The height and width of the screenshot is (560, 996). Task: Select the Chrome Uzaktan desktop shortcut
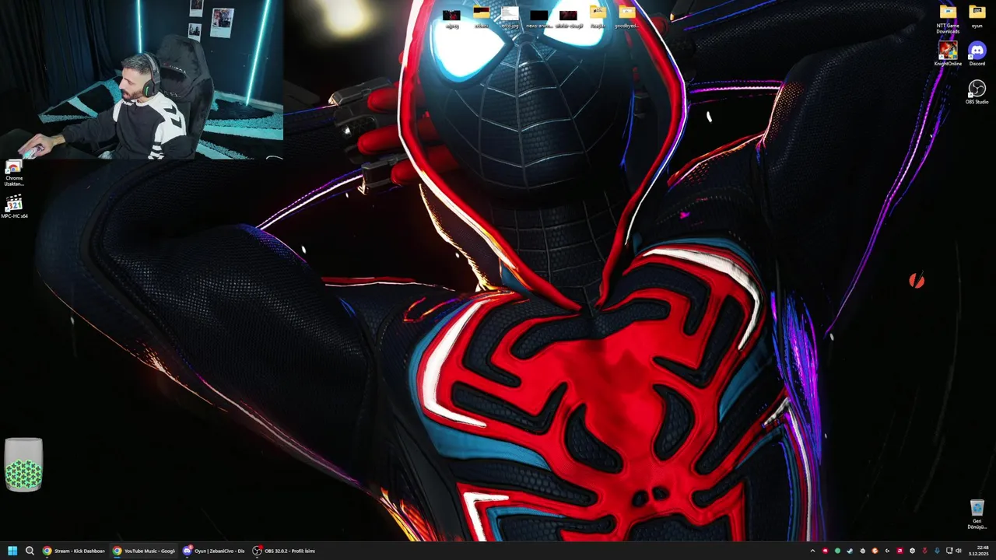point(14,173)
